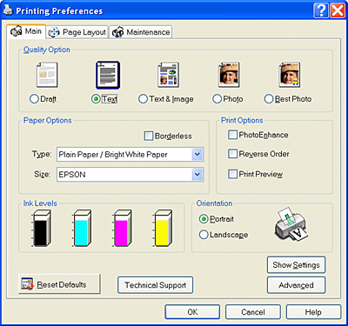Image resolution: width=348 pixels, height=326 pixels.
Task: Click the yellow ink level indicator
Action: [x=163, y=229]
